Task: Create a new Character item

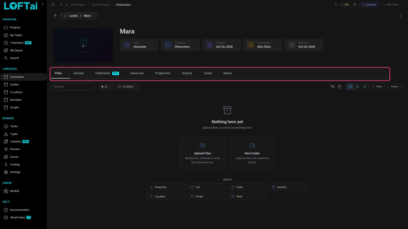Action: point(166,187)
